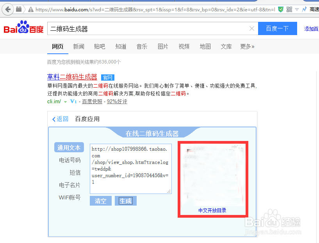Click the blue speed-mode lightning icon
Viewport: 319px width, 243px height.
coord(304,9)
